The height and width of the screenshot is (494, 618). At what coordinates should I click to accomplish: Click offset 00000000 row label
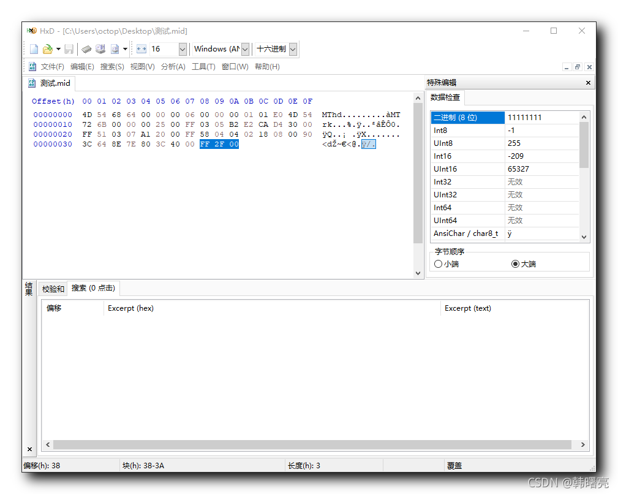point(53,115)
